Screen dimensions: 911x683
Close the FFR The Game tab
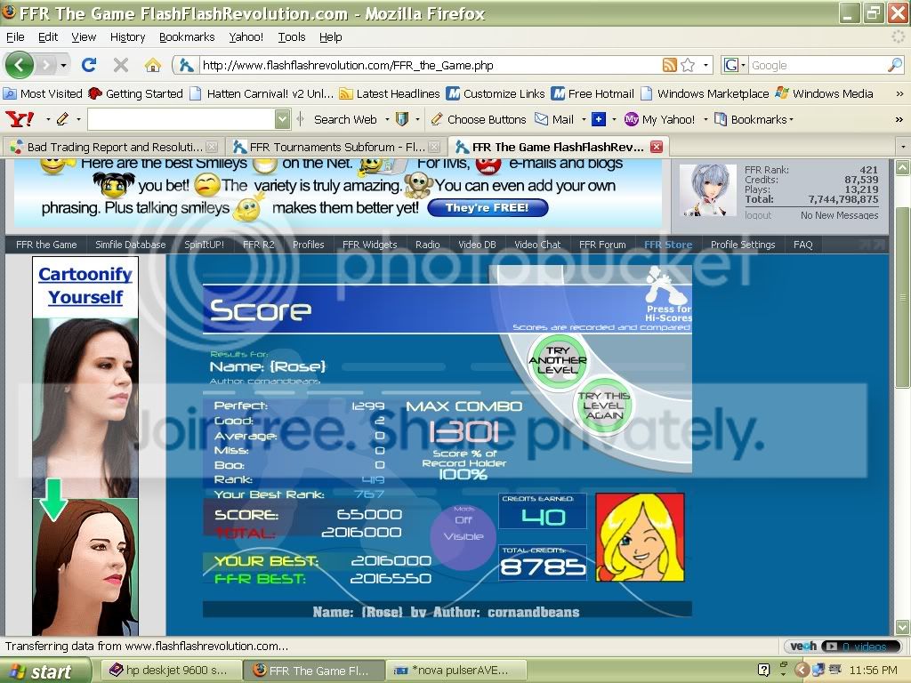point(657,147)
